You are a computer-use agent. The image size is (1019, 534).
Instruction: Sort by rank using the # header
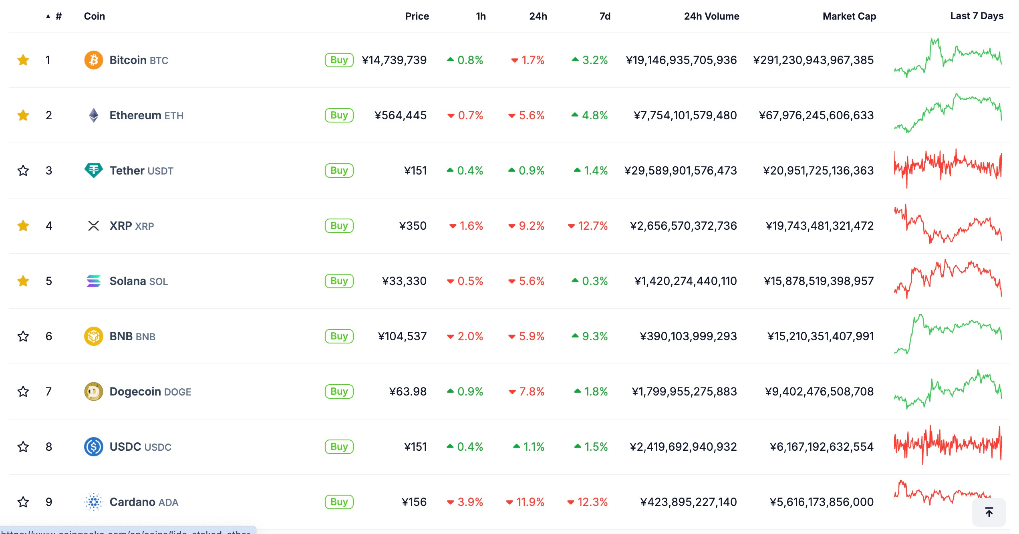pos(54,16)
